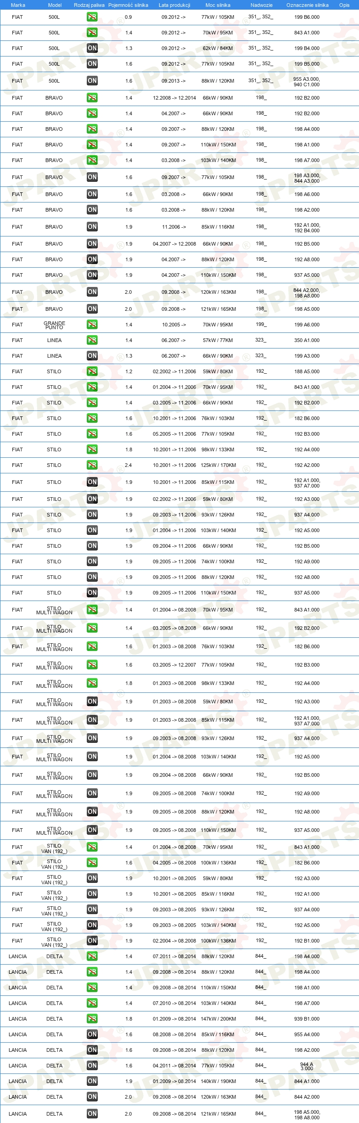This screenshot has height=1123, width=359.
Task: Click petrol icon in Lancia Delta 1.8 row
Action: tap(92, 1019)
